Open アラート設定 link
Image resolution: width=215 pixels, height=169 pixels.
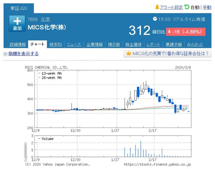(171, 7)
